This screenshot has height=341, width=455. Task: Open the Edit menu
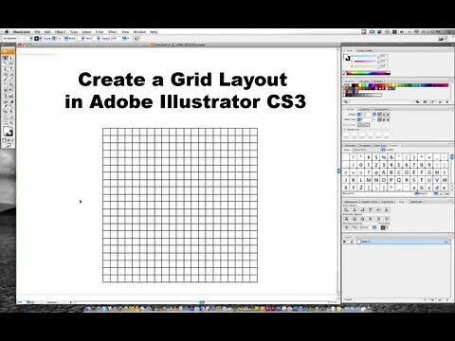pyautogui.click(x=47, y=32)
